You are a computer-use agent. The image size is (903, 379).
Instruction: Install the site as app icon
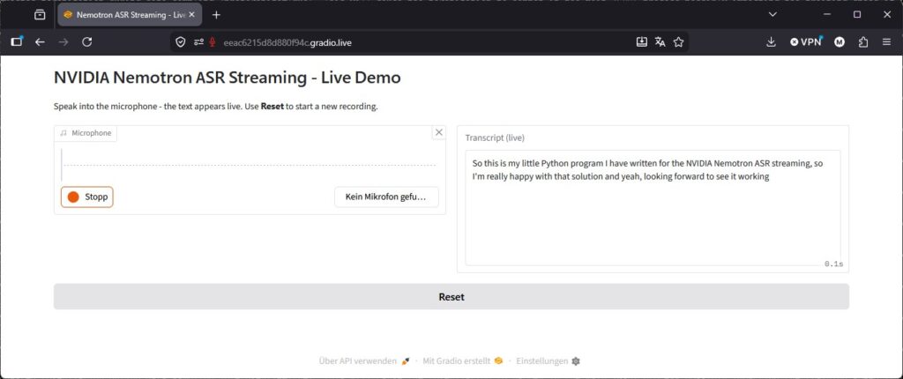pyautogui.click(x=642, y=42)
